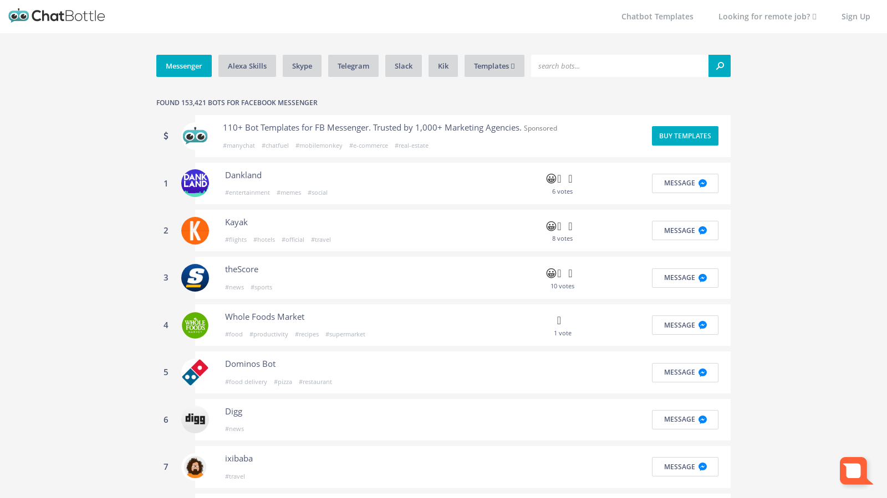Click the #supermarket tag under Whole Foods
The height and width of the screenshot is (498, 887).
345,334
